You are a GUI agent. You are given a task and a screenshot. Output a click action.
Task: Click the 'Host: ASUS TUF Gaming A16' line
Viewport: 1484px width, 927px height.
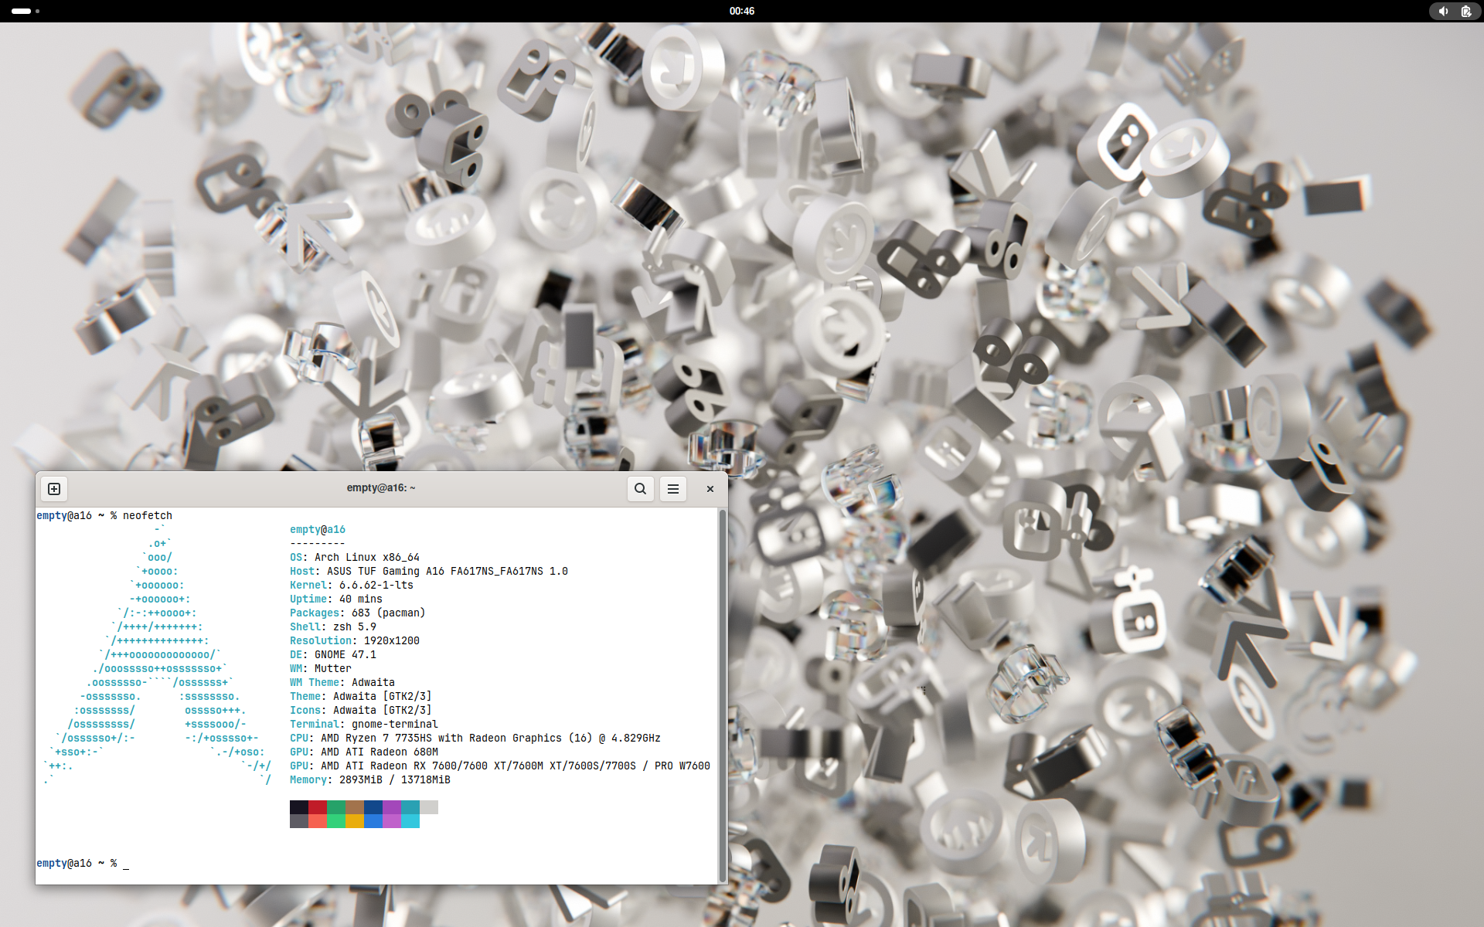click(429, 571)
